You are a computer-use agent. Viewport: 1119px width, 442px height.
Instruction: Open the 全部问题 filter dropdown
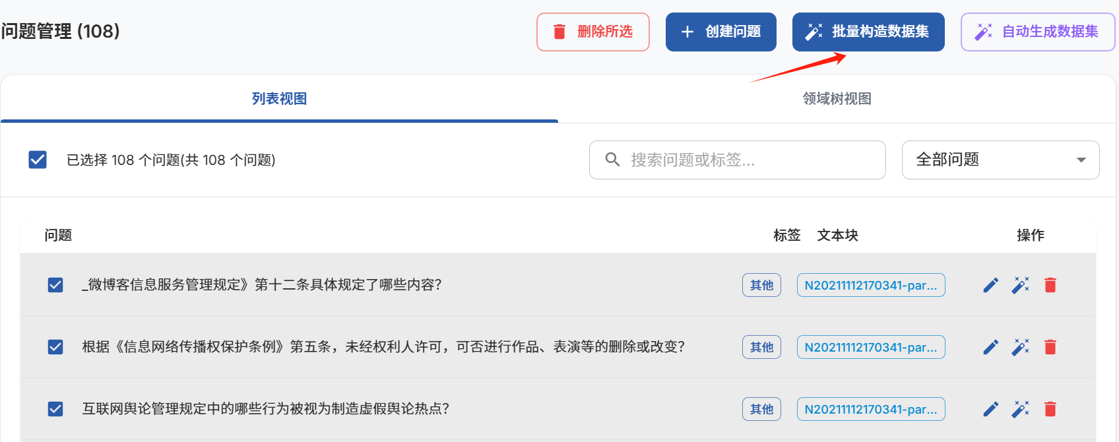tap(1000, 160)
